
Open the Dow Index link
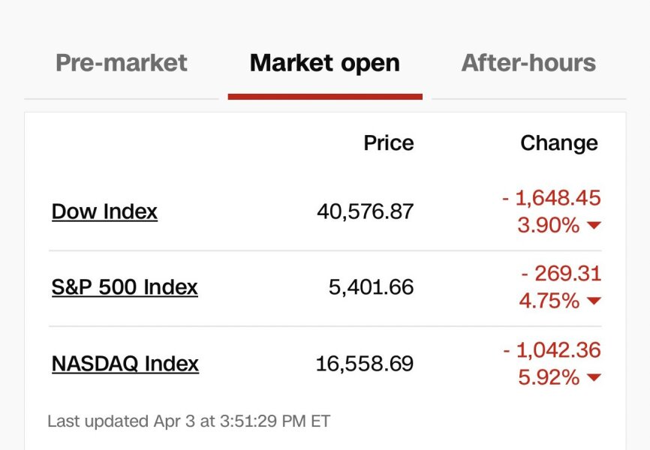(x=104, y=211)
